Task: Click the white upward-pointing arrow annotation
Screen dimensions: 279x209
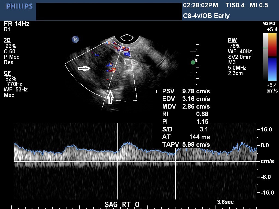Action: coord(110,97)
